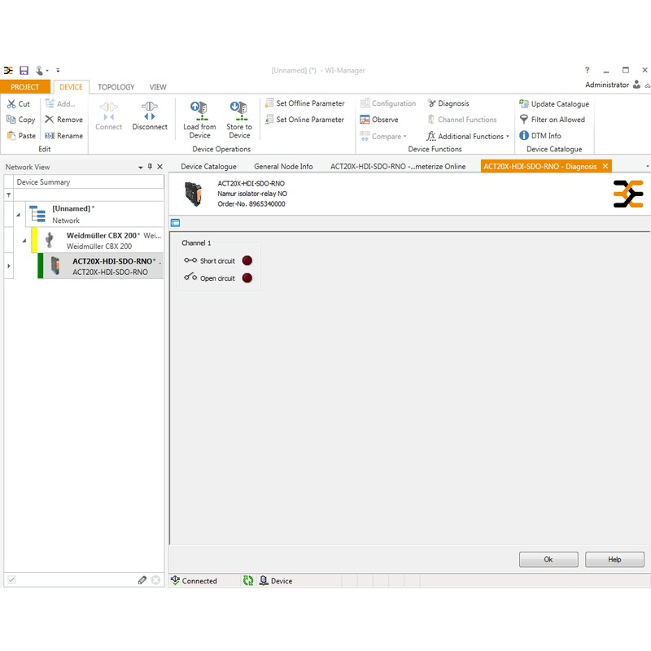Select the [Unnamed] Network tree item
651x651 pixels.
[94, 214]
